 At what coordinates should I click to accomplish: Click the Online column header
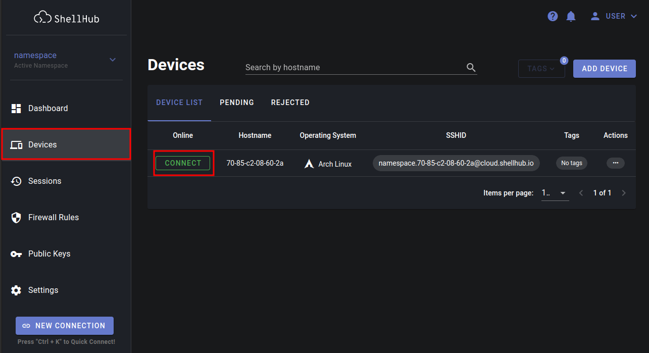coord(183,135)
